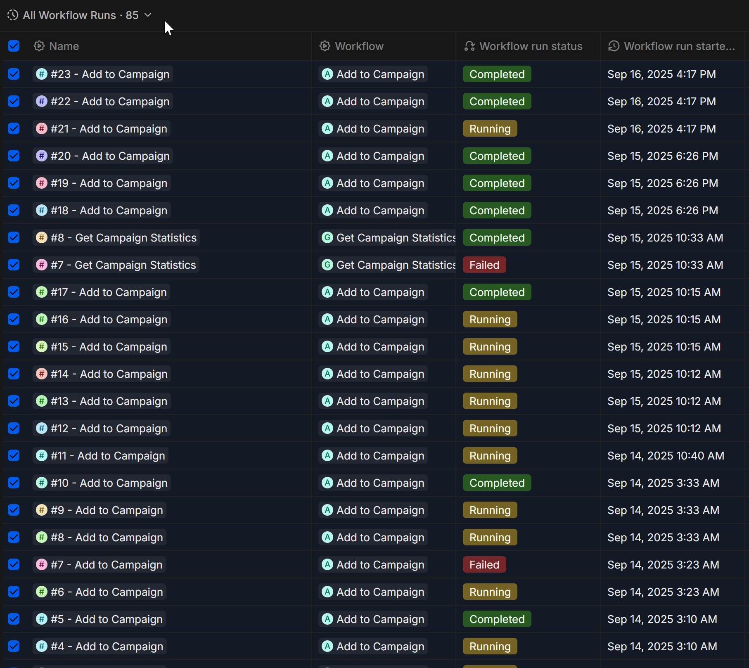Click the A workflow icon in row #14
Image resolution: width=749 pixels, height=668 pixels.
327,374
